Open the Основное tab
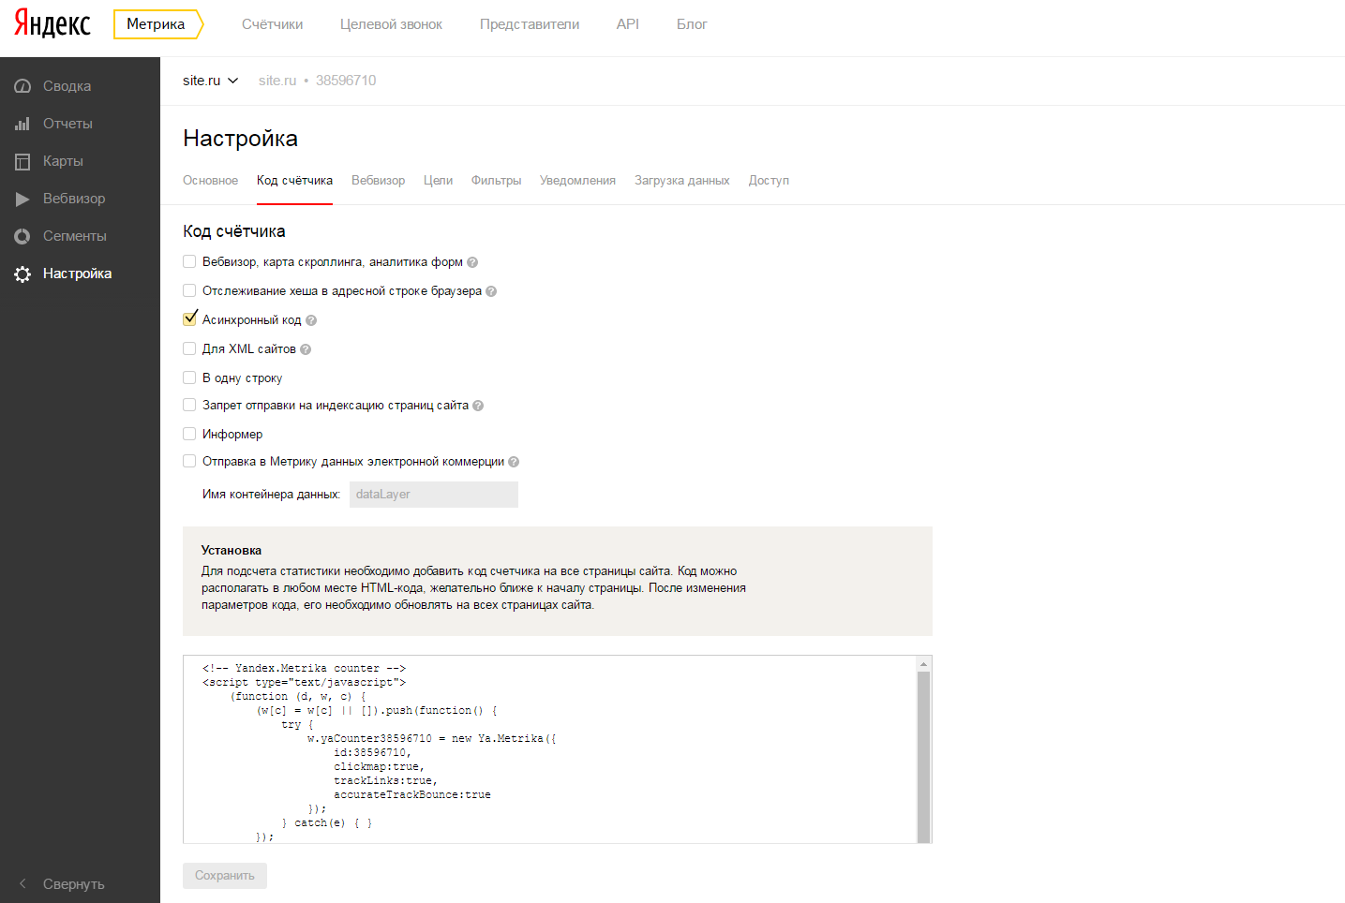This screenshot has width=1345, height=903. click(x=210, y=181)
